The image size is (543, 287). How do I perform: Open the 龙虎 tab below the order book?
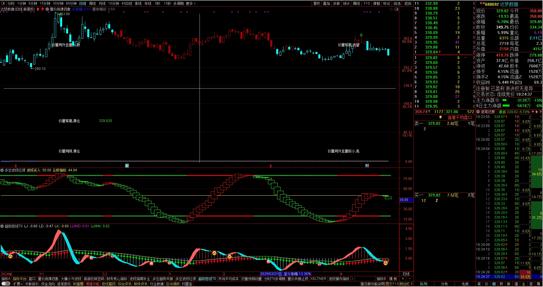[x=465, y=284]
